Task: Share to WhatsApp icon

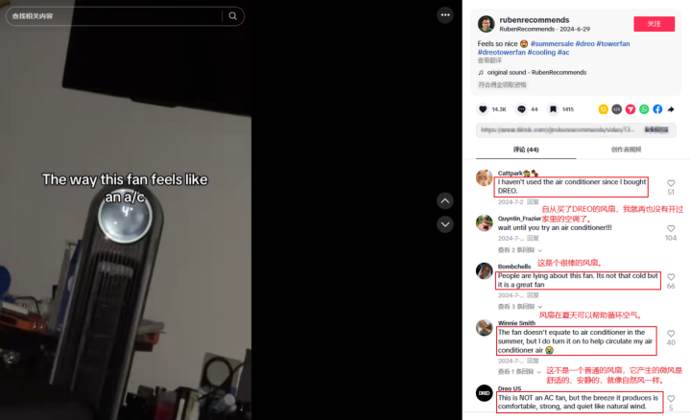Action: (x=644, y=109)
